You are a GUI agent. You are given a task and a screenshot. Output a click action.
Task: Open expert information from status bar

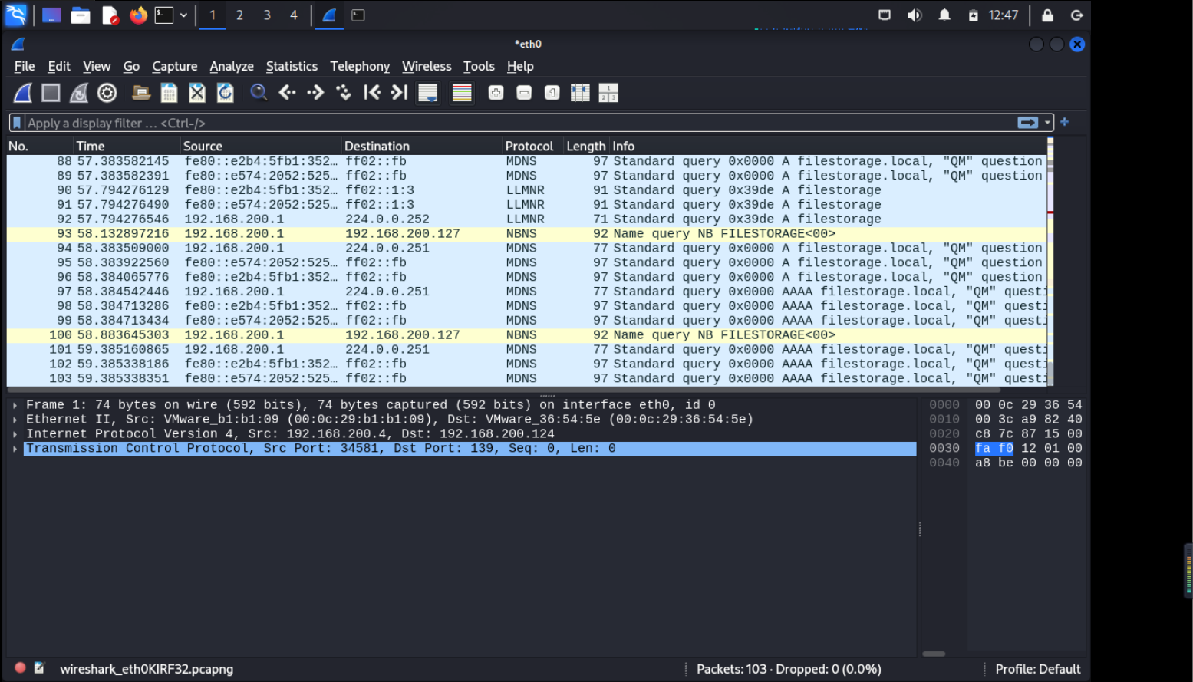(21, 668)
